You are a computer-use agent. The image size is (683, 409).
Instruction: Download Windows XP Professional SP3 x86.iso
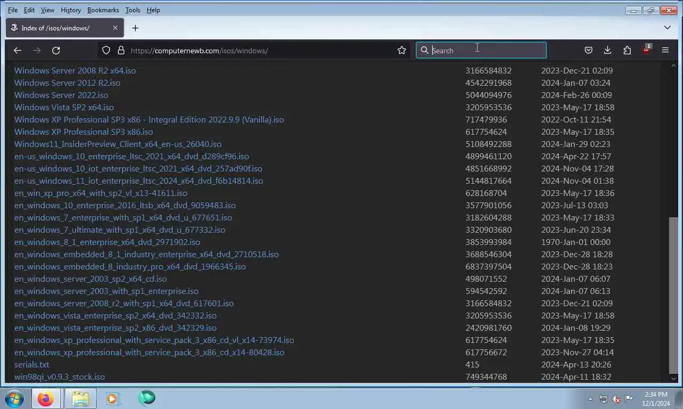tap(83, 132)
